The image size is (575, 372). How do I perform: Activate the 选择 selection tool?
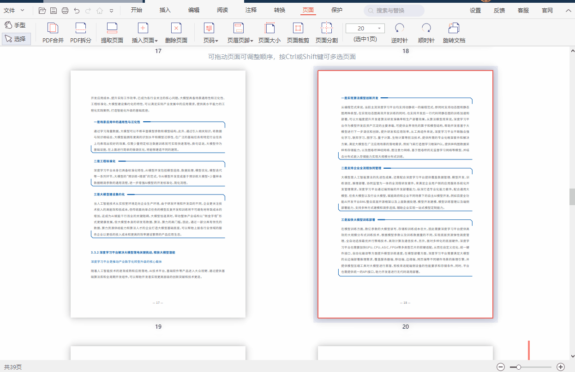tap(16, 39)
